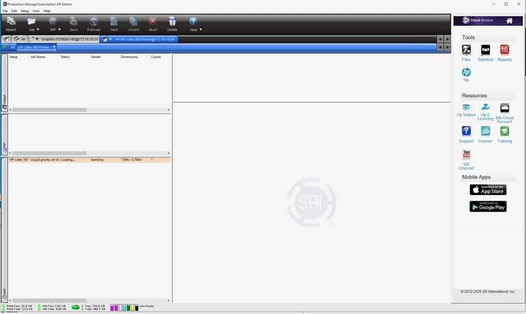
Task: Open SAi Channel YouTube icon
Action: (x=466, y=154)
